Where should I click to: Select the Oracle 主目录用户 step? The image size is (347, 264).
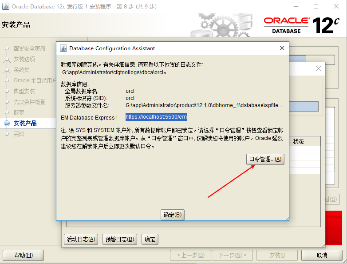click(35, 80)
